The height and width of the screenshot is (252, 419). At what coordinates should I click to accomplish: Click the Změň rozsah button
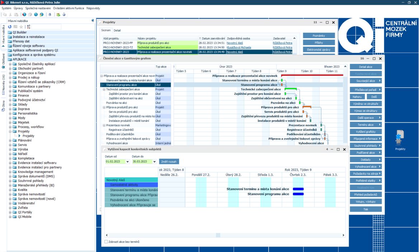169,162
